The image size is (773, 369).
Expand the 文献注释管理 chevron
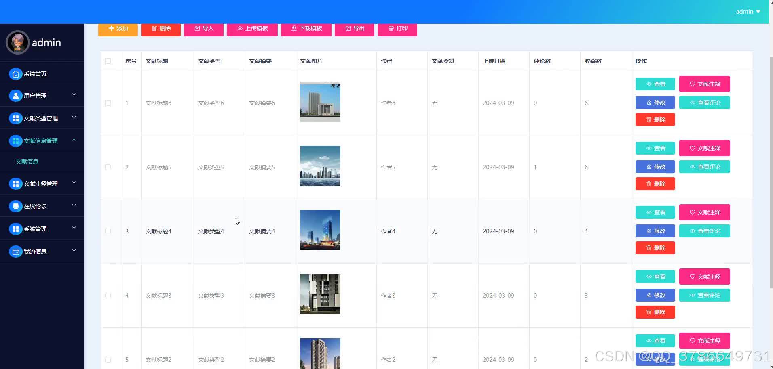pyautogui.click(x=74, y=182)
